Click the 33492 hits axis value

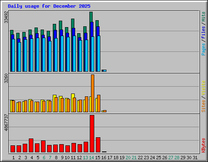[x=6, y=17]
